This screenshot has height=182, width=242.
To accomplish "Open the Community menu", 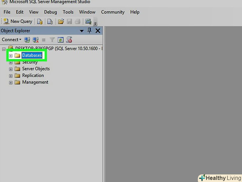I will 113,12.
